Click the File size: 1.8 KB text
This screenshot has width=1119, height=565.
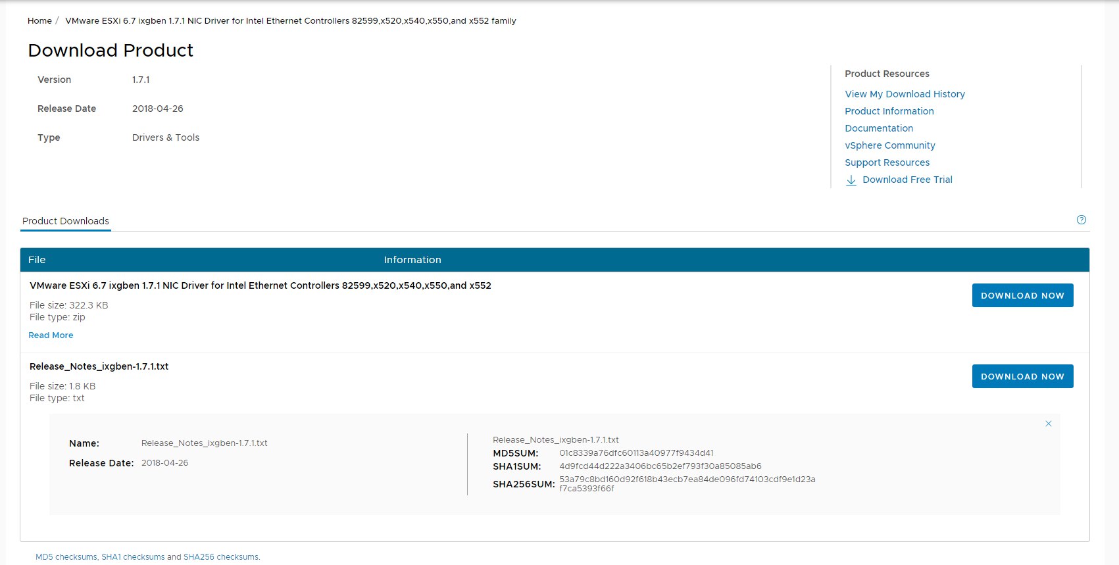[x=62, y=386]
